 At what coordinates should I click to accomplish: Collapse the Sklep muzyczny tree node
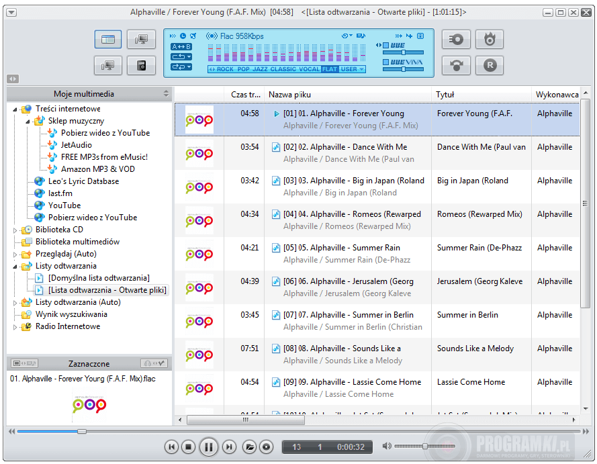coord(28,122)
